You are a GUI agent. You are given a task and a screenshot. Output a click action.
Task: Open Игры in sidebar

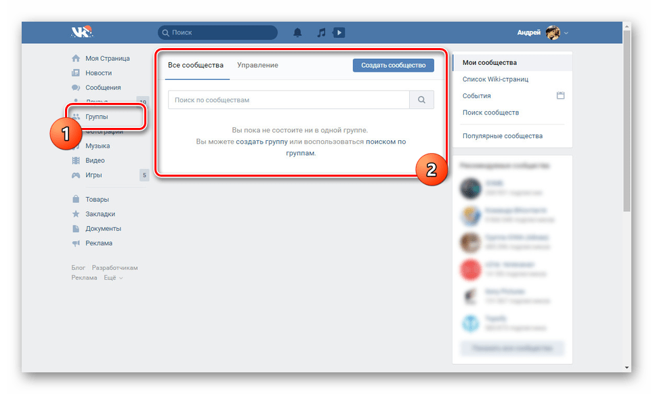93,175
